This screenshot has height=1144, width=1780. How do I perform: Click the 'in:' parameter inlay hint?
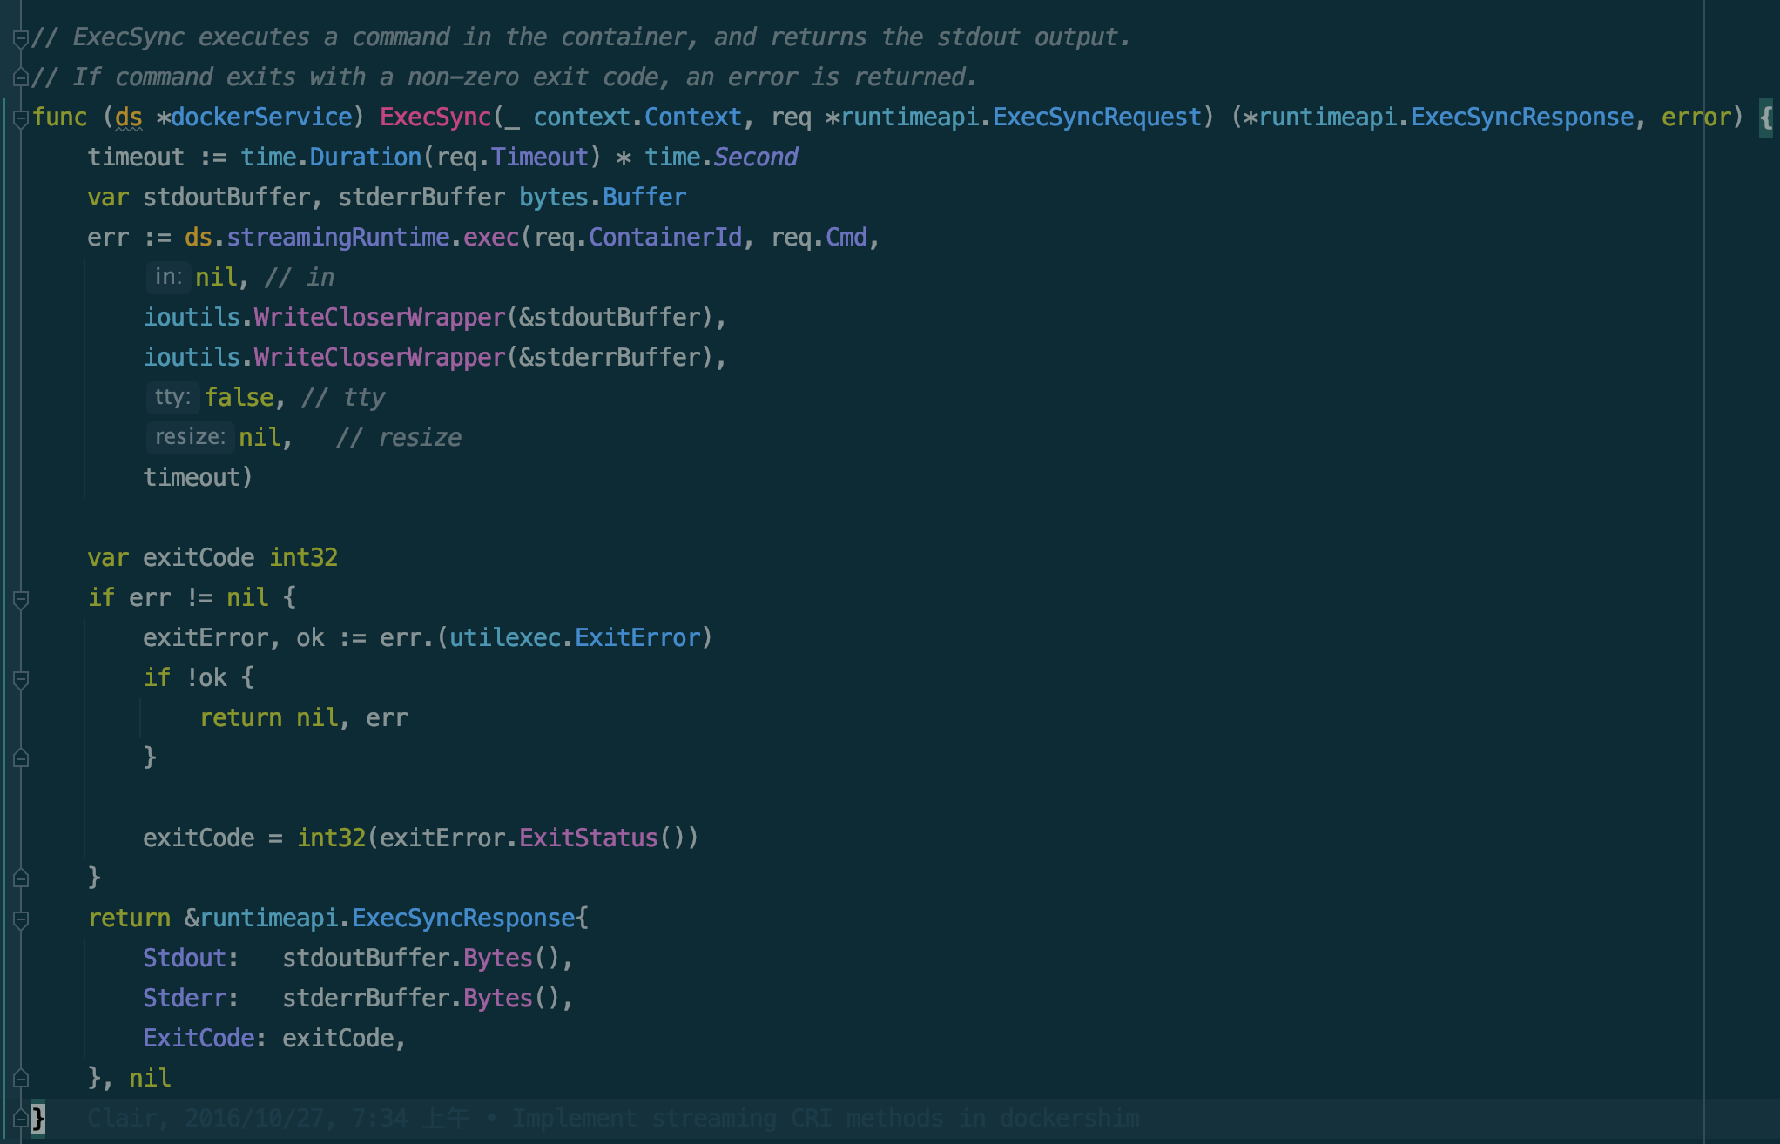tap(168, 278)
